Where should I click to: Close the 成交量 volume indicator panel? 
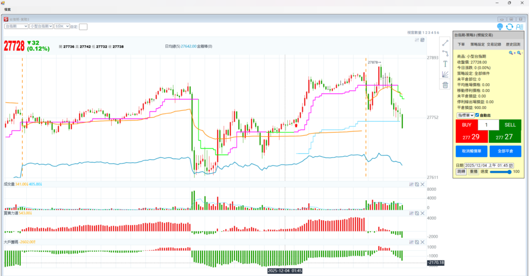point(423,184)
